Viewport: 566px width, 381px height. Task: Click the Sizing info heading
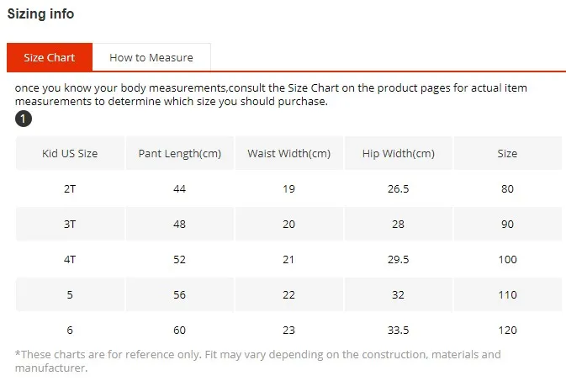41,13
